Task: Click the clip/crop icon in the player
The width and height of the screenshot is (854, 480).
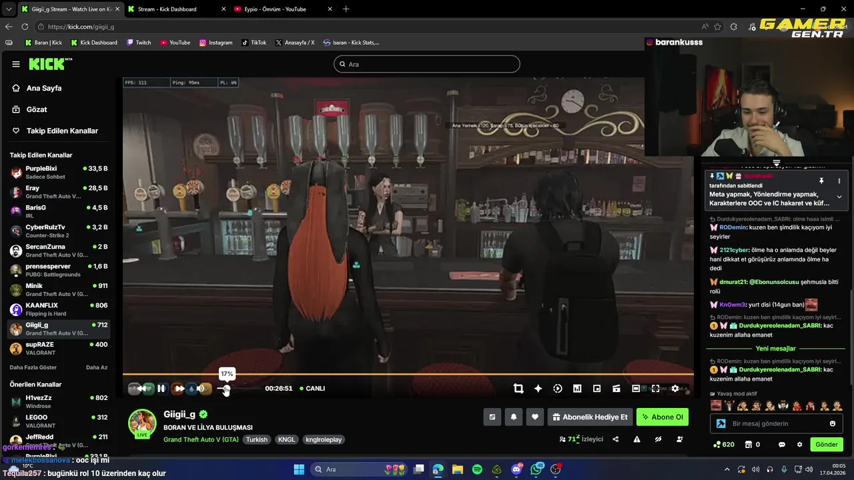Action: tap(518, 389)
